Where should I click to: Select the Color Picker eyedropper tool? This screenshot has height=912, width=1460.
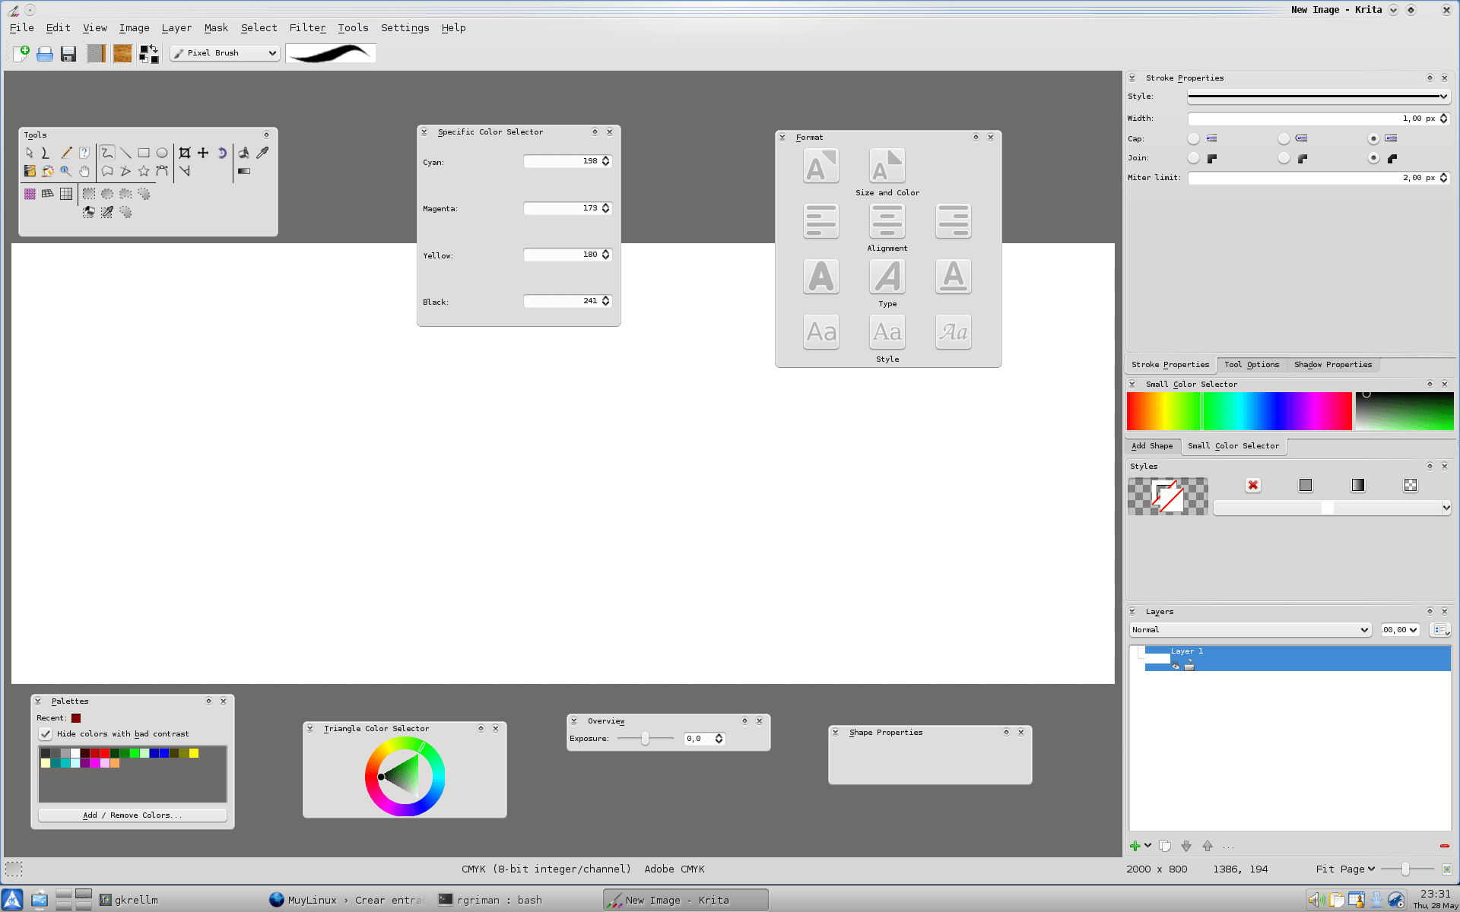[262, 153]
